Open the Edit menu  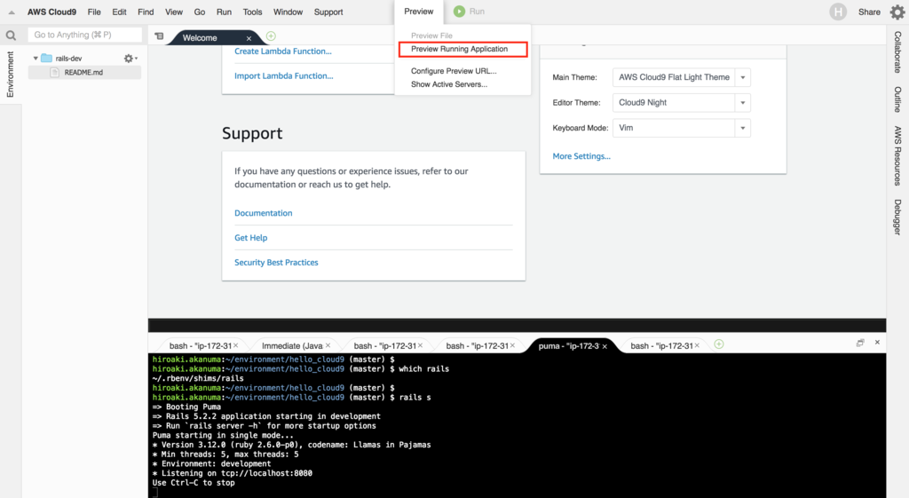[119, 12]
